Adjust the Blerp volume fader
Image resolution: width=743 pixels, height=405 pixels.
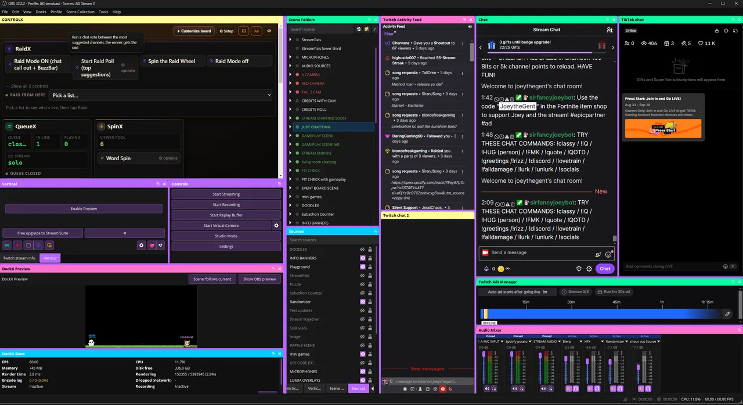pyautogui.click(x=565, y=359)
